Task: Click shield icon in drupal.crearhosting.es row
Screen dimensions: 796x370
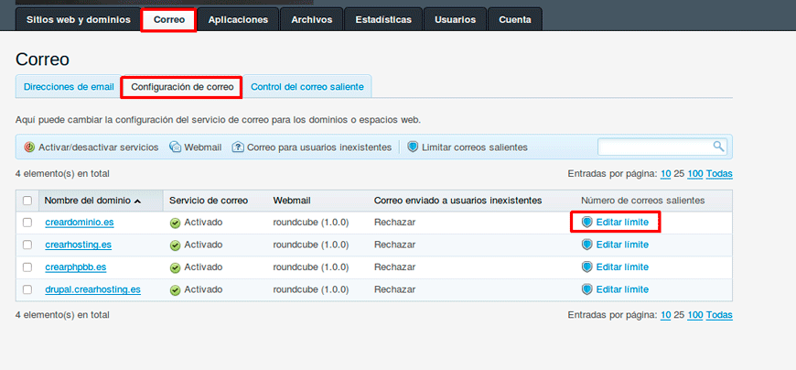Action: click(587, 289)
